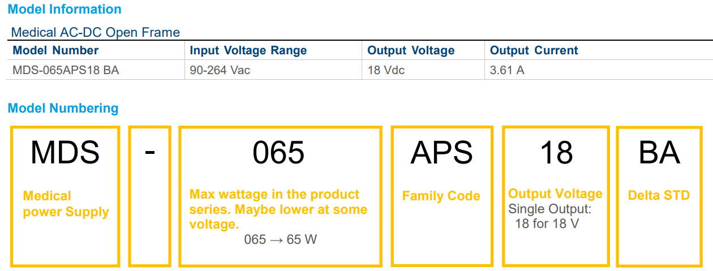713x271 pixels.
Task: Select the Family Code label
Action: pos(441,196)
